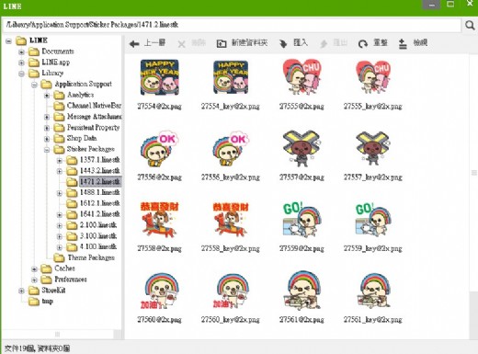Screen dimensions: 478x354
Task: Click the 新建資料夾 new folder icon
Action: tap(222, 44)
